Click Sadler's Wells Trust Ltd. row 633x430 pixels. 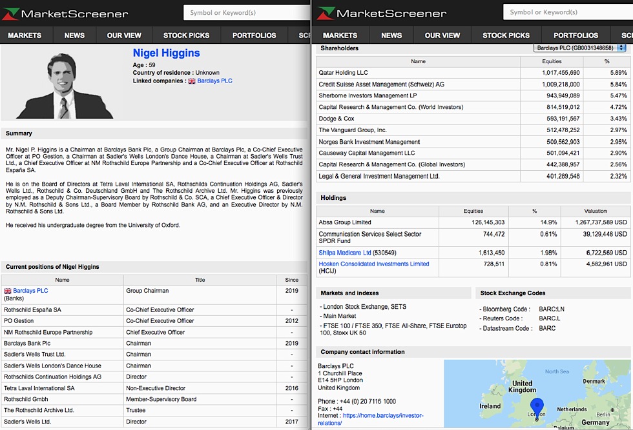pos(154,355)
